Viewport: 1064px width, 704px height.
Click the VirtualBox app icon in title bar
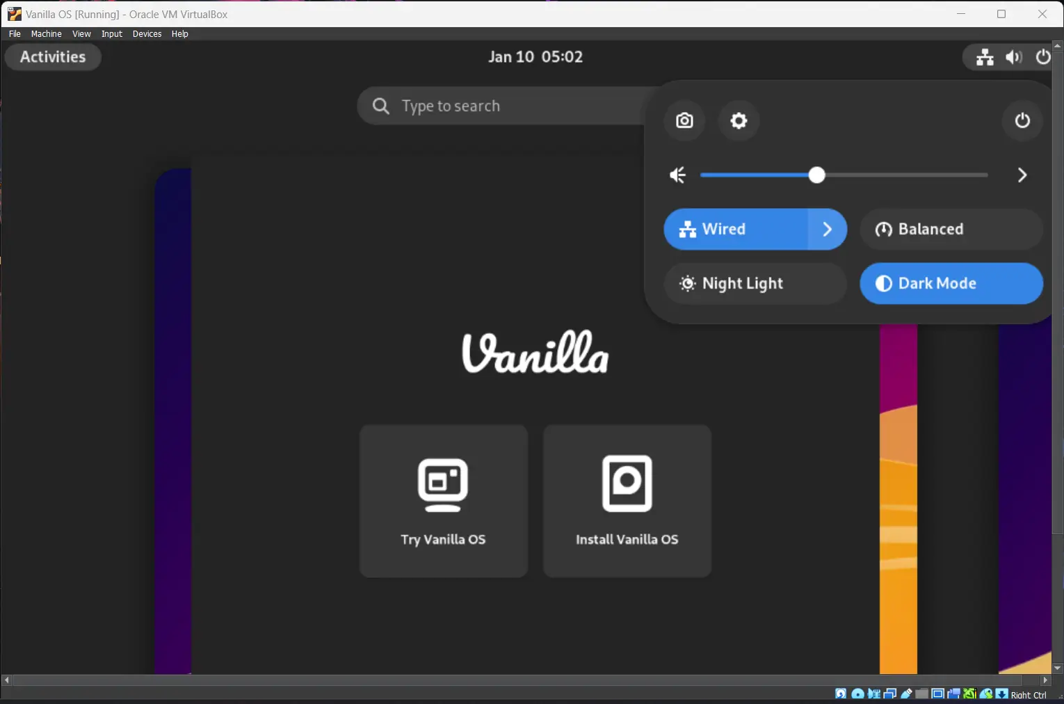pos(14,14)
